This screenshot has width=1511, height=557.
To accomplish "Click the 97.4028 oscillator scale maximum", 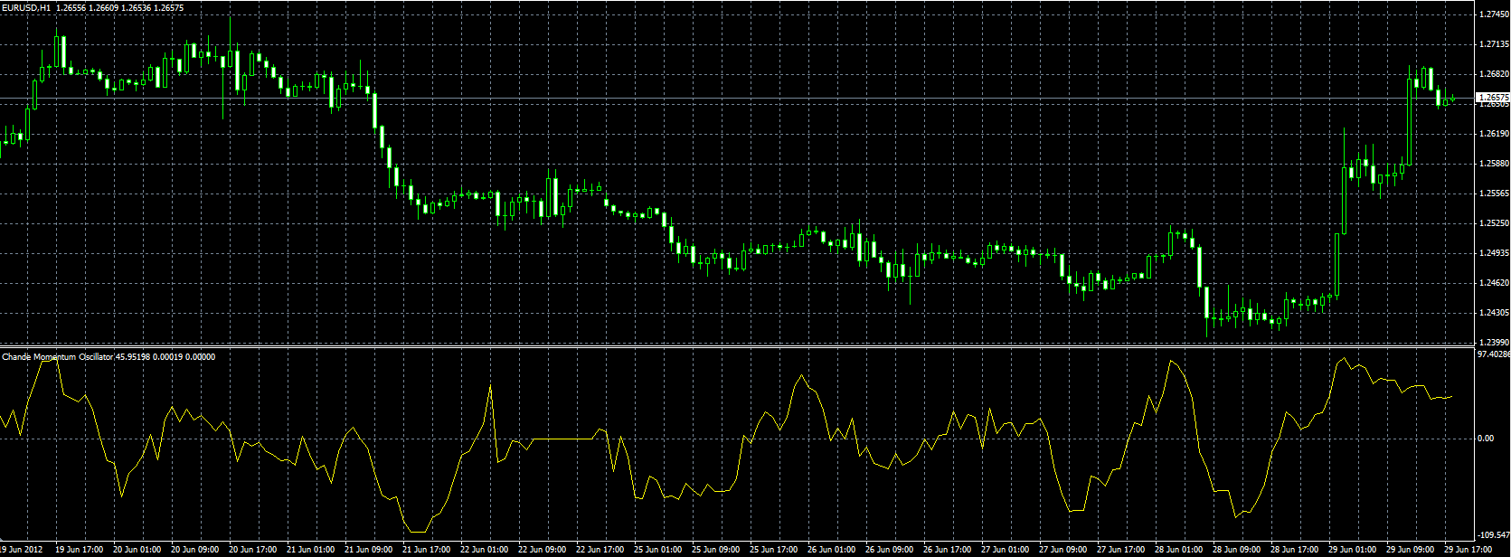I will pos(1493,355).
